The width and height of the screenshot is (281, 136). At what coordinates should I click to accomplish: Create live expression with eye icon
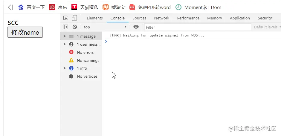click(136, 27)
